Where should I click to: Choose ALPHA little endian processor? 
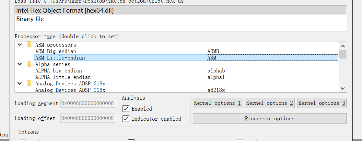click(63, 77)
